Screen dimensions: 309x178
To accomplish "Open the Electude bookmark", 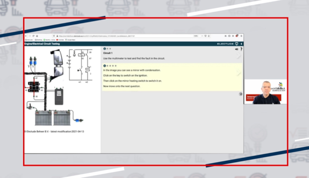I will coord(29,40).
